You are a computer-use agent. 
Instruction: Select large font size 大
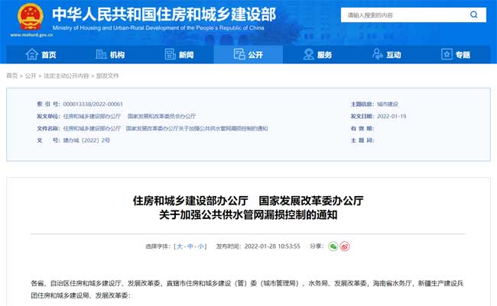click(180, 246)
